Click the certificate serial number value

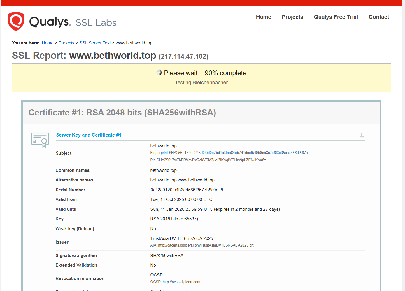pos(187,190)
